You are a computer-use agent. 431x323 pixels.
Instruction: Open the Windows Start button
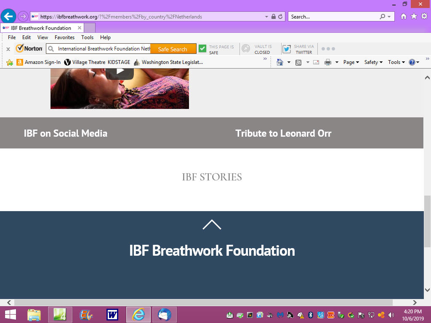tap(11, 315)
